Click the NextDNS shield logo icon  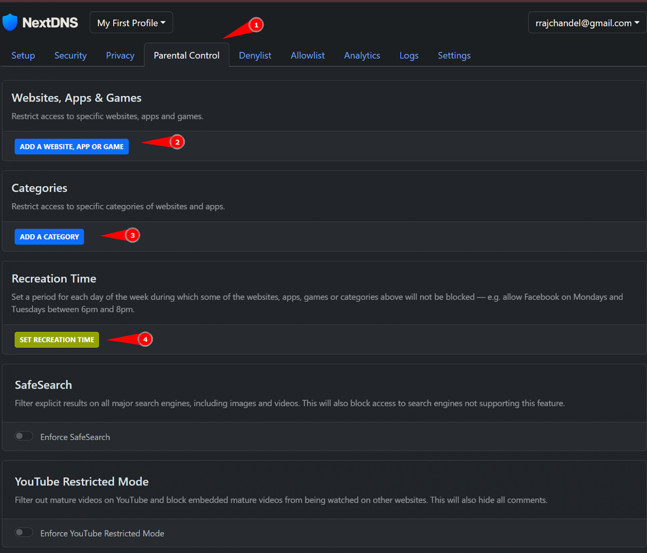pos(10,22)
